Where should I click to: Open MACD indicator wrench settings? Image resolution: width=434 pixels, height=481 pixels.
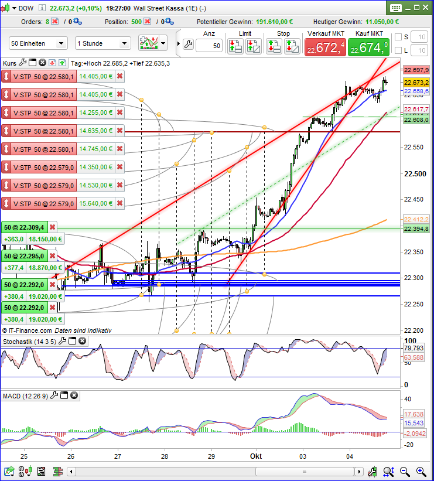coord(54,395)
